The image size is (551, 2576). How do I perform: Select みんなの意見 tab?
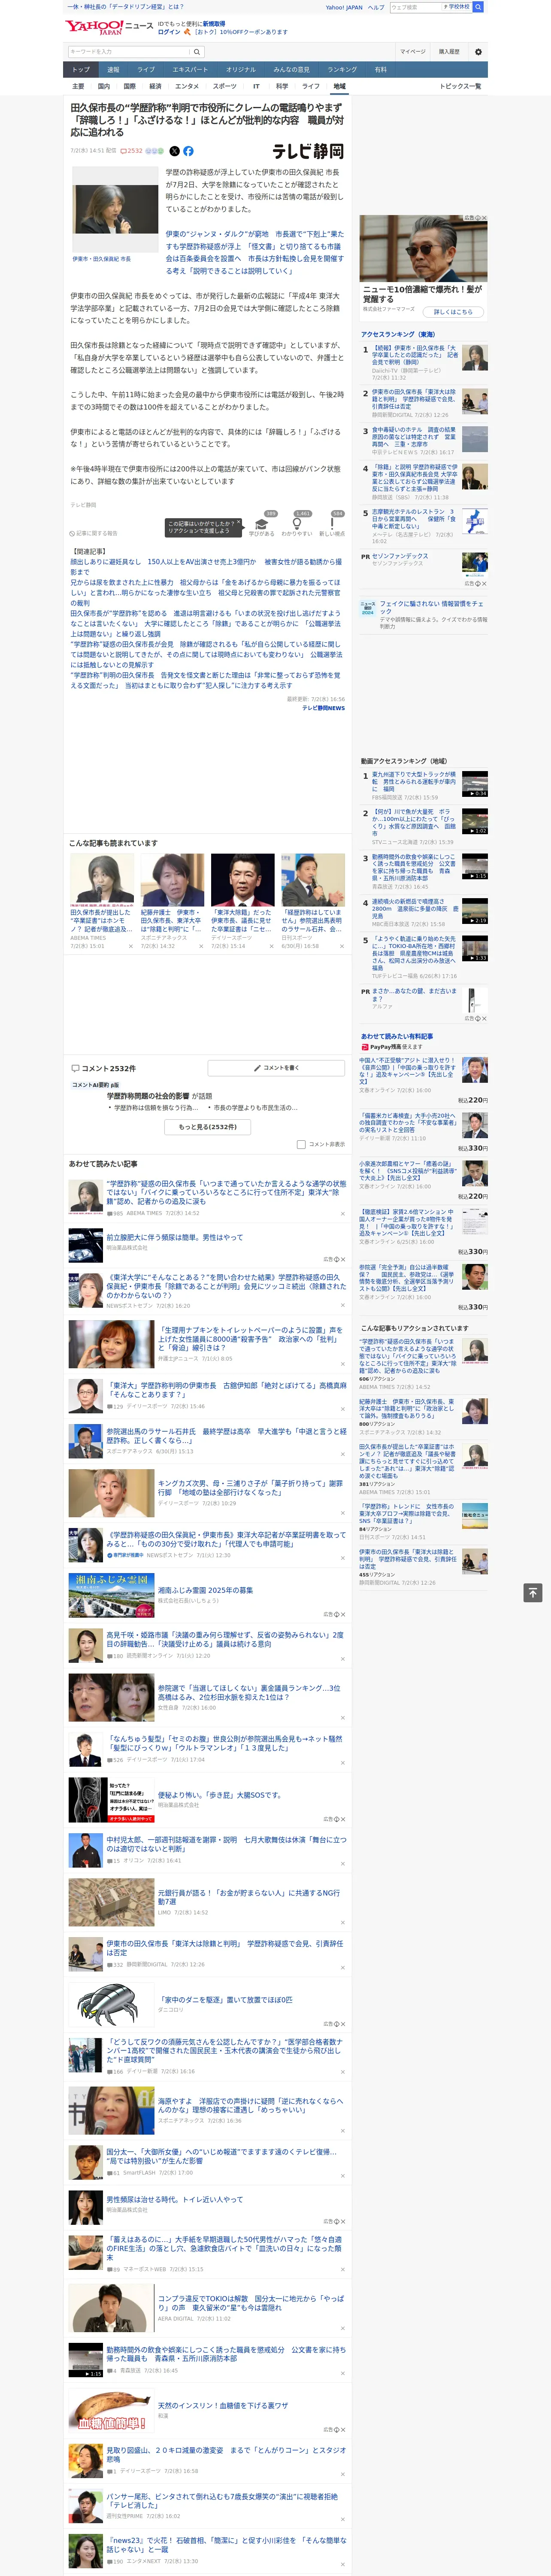tap(292, 70)
